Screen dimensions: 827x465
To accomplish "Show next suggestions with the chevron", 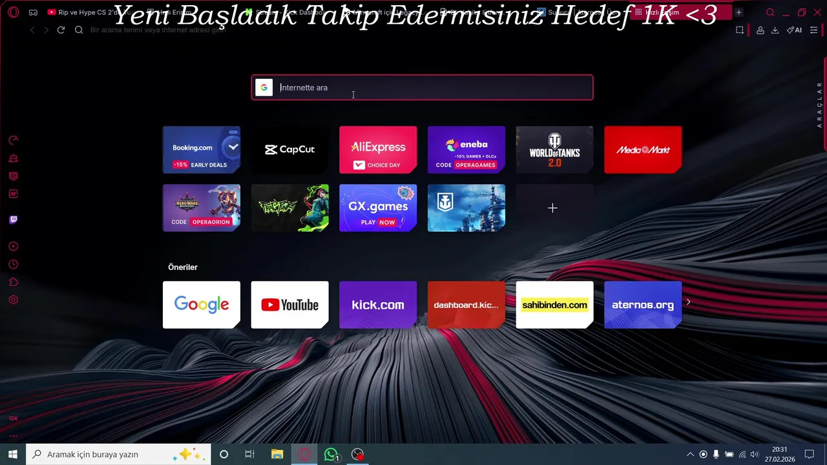I will click(688, 302).
